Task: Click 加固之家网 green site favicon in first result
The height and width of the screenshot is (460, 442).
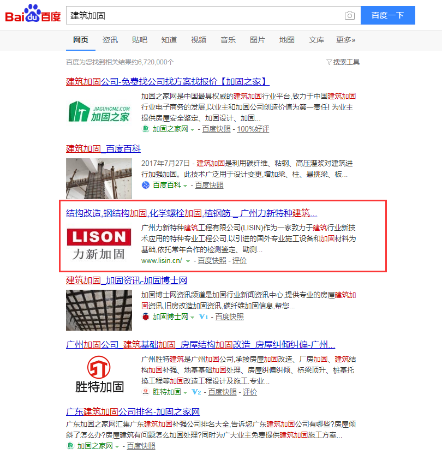Action: coord(146,129)
